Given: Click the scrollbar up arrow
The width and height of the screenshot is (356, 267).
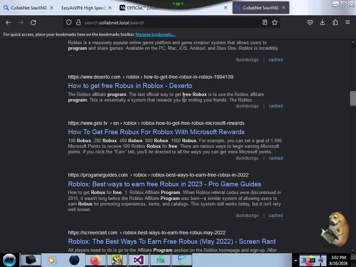Looking at the screenshot, I should (353, 42).
